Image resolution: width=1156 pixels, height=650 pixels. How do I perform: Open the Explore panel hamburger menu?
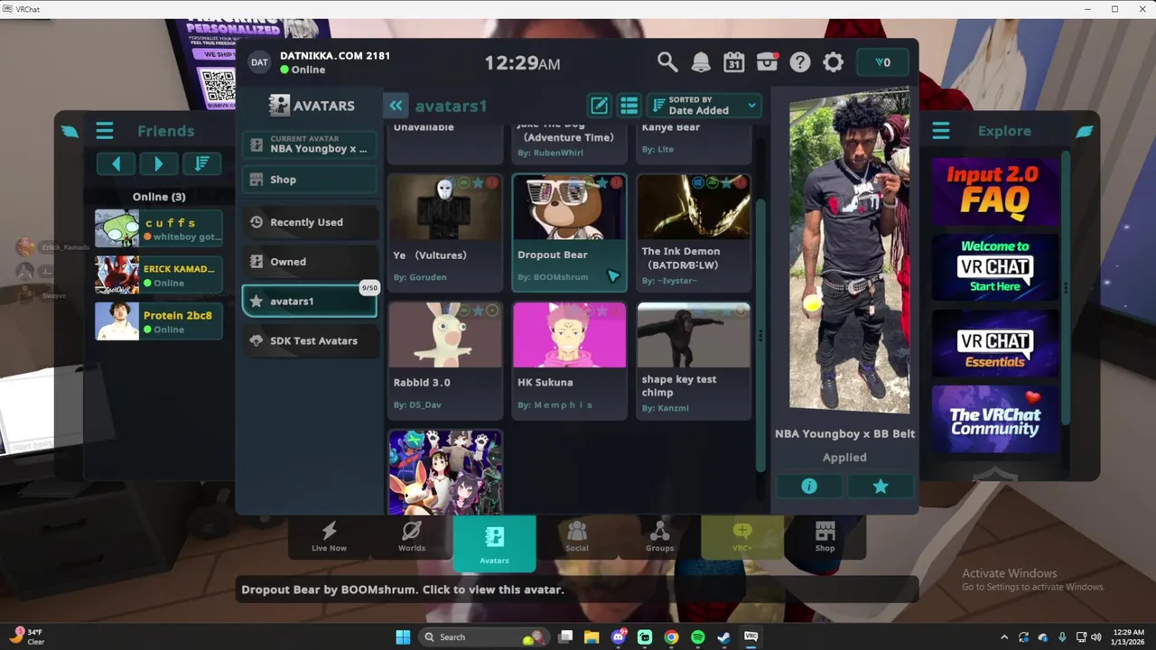941,131
